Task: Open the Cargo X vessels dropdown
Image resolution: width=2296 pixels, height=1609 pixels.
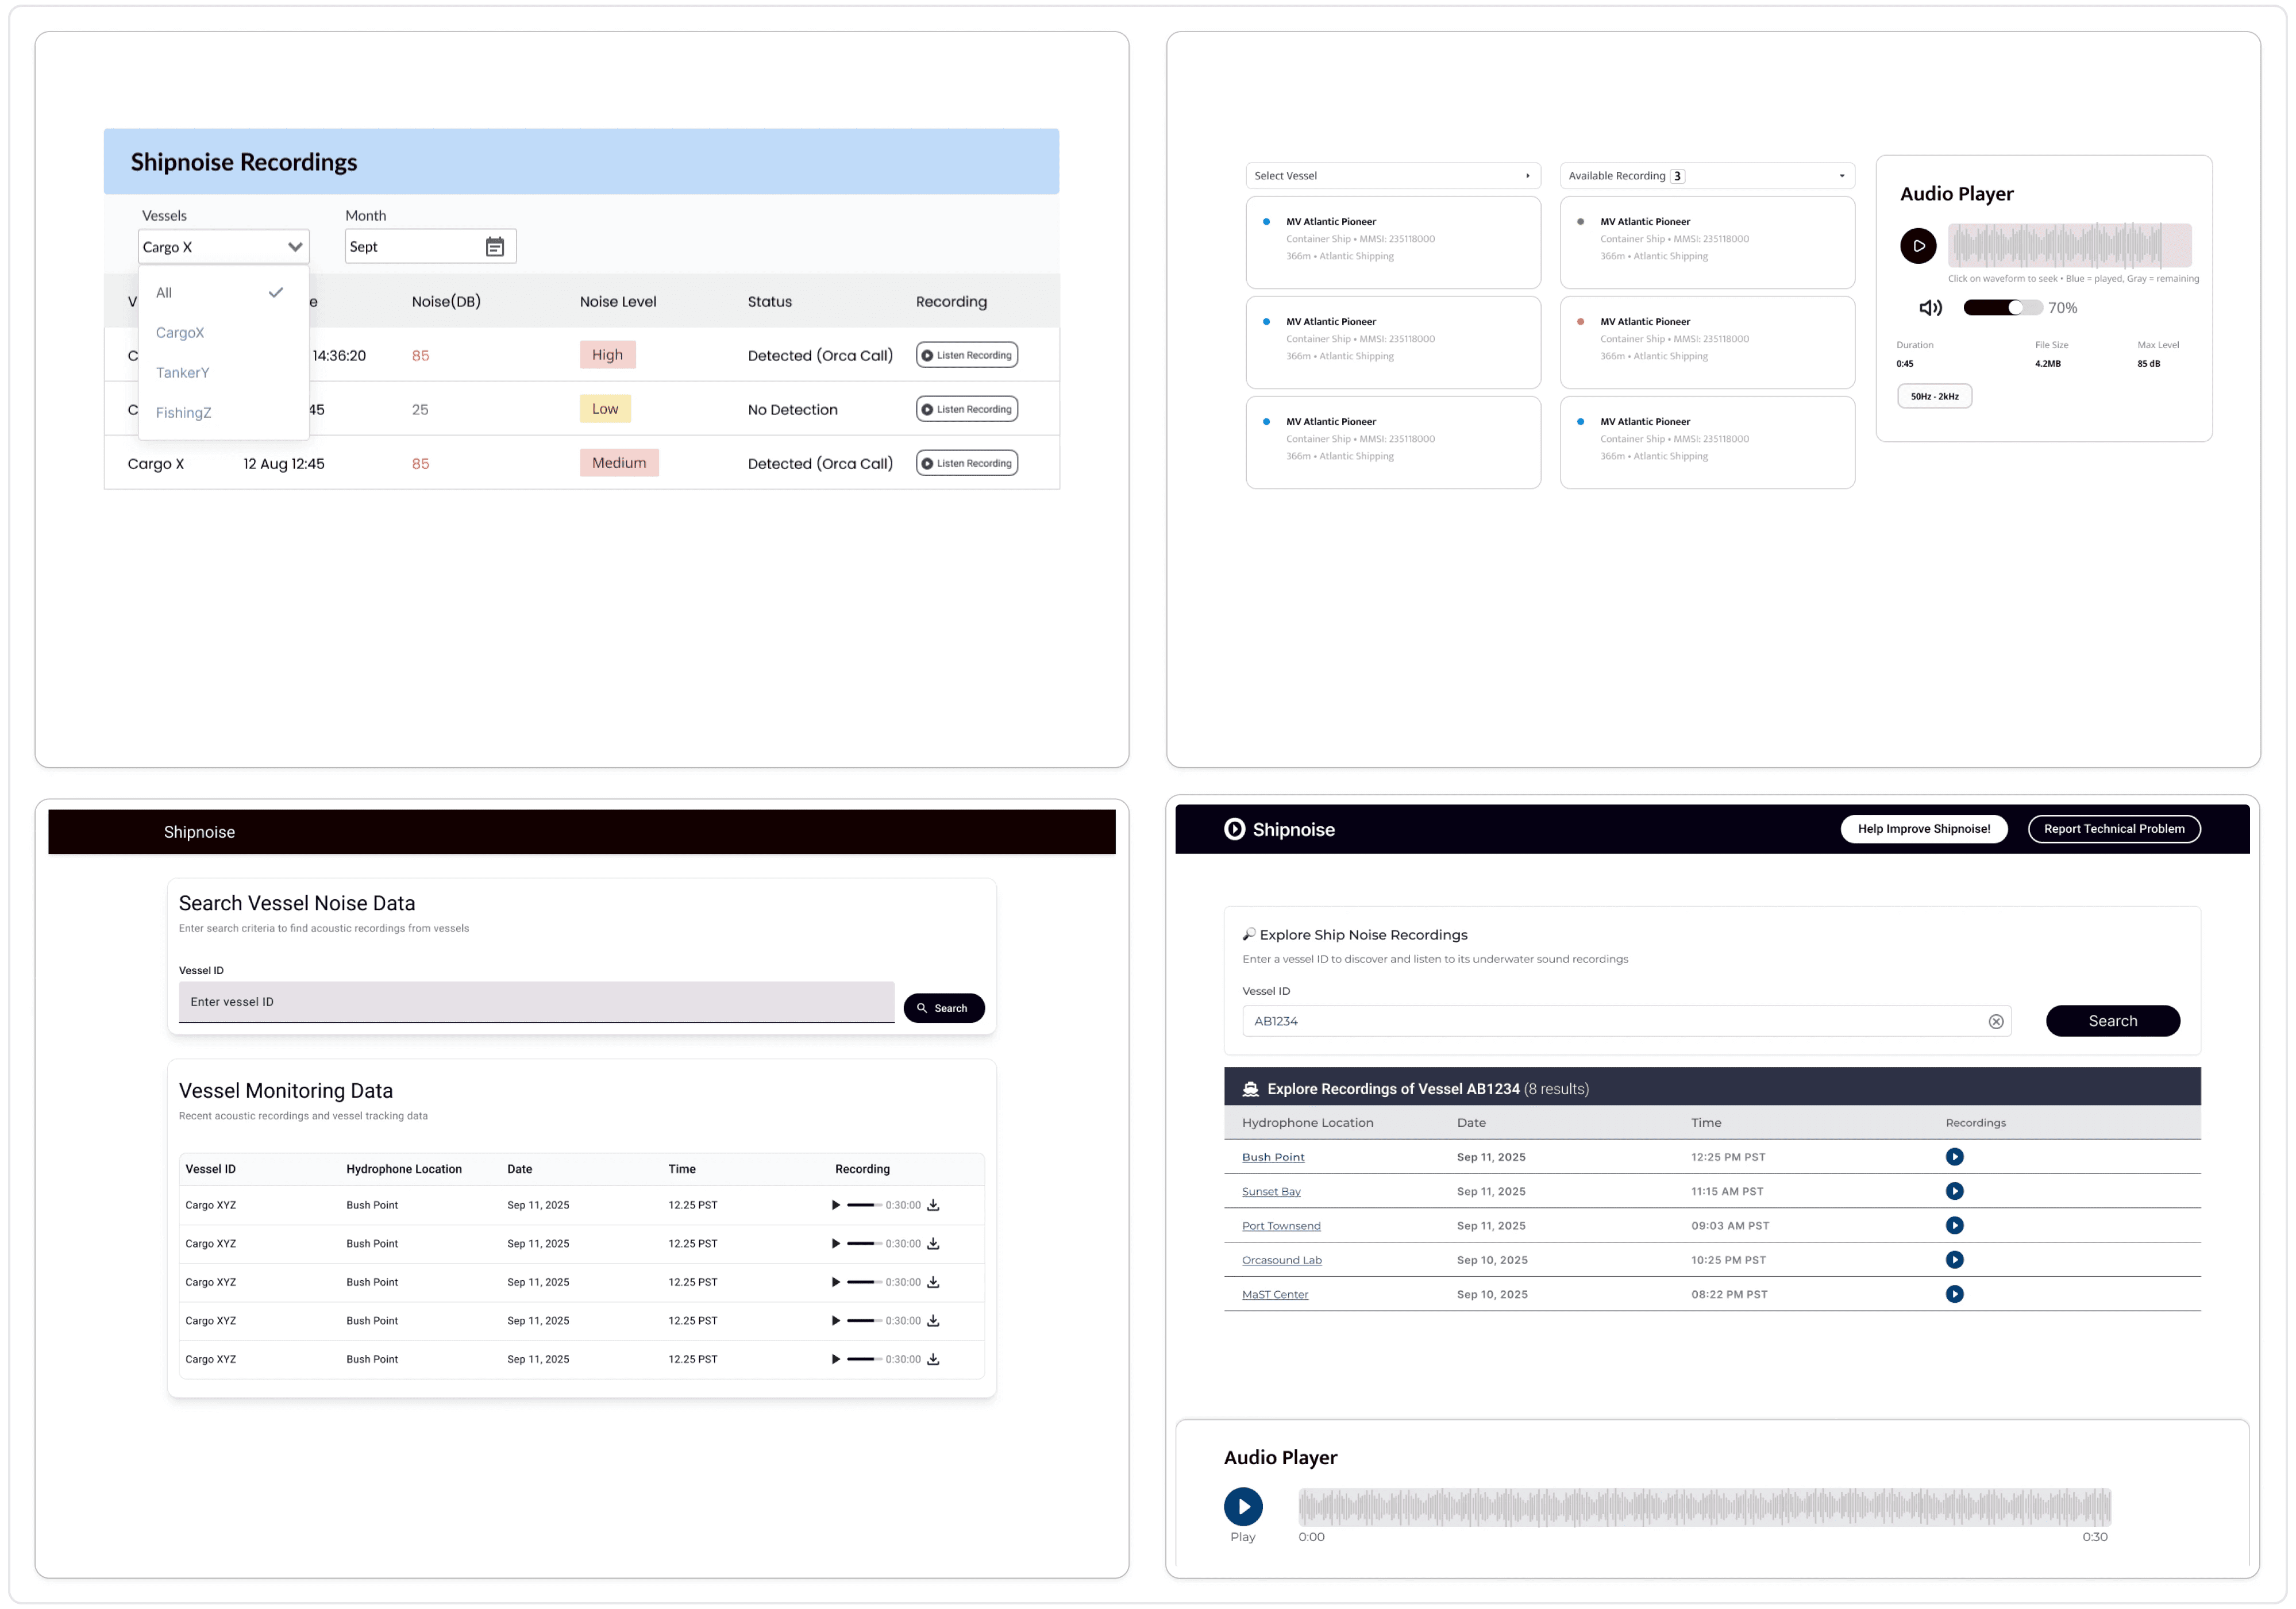Action: coord(223,247)
